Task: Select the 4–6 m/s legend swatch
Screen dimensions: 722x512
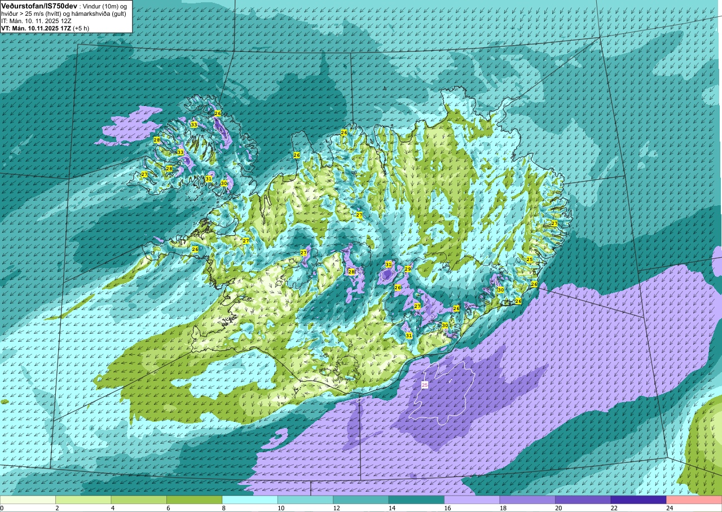Action: point(139,500)
